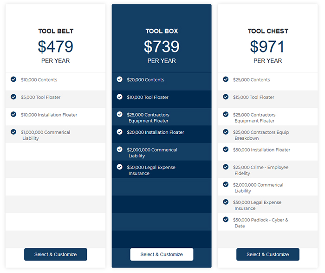This screenshot has height=273, width=325.
Task: Click the checkmark beside $20,000 Contents
Action: pos(119,79)
